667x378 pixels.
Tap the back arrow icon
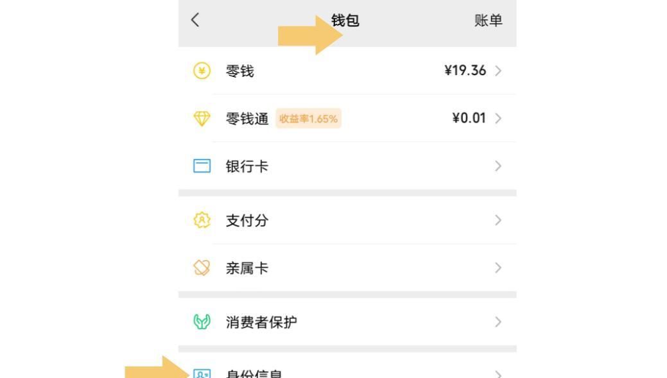[195, 21]
